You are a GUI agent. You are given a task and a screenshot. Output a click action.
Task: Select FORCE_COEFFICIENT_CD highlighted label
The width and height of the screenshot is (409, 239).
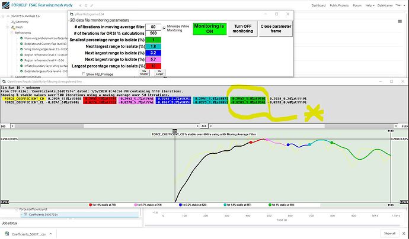click(24, 99)
